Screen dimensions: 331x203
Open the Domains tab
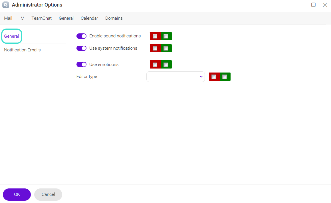[x=114, y=18]
